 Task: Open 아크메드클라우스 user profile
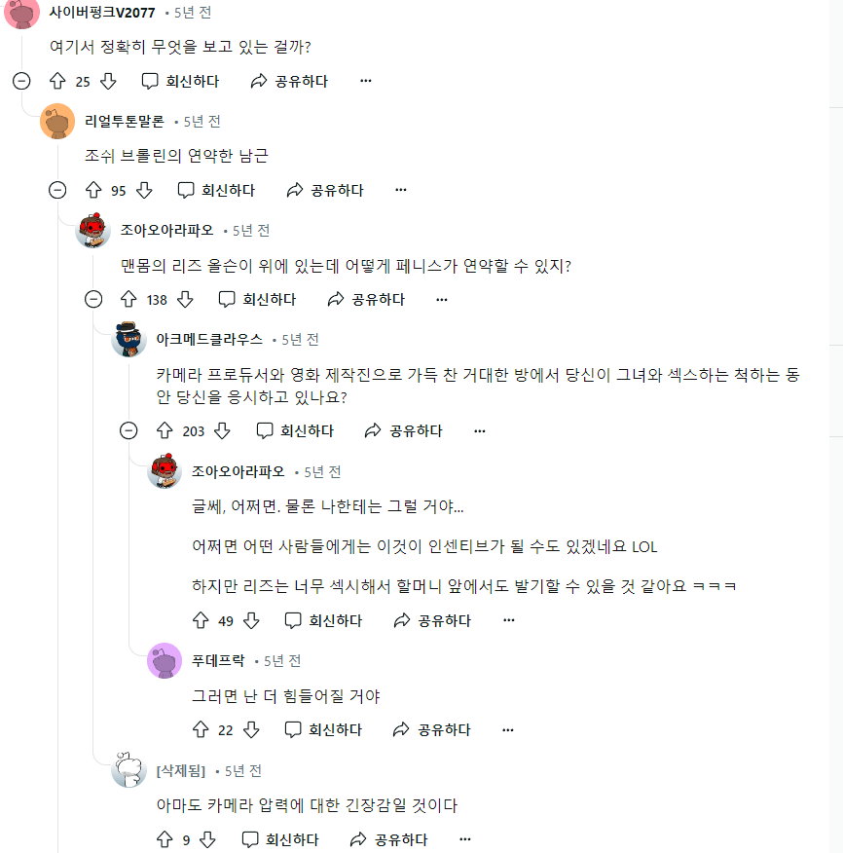[x=208, y=339]
